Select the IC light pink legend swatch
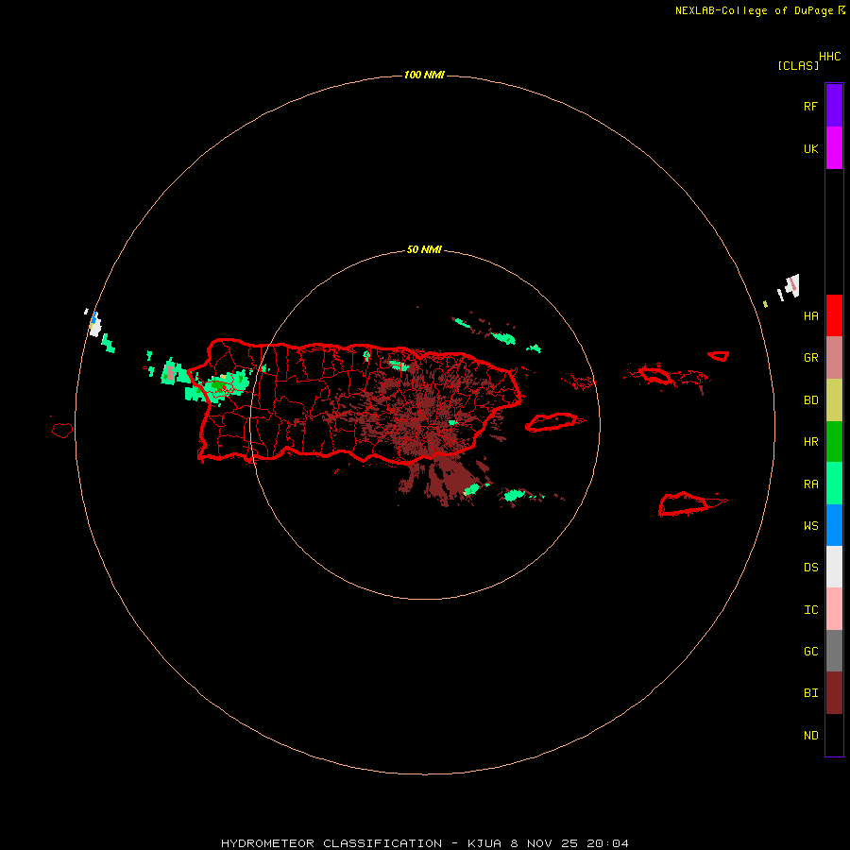The width and height of the screenshot is (850, 850). 834,609
